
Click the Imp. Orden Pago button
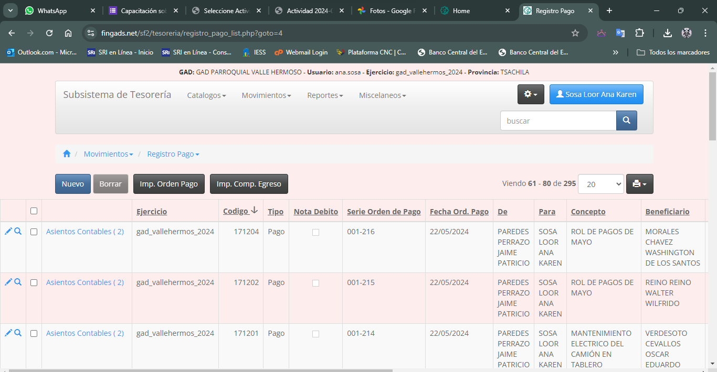[168, 184]
